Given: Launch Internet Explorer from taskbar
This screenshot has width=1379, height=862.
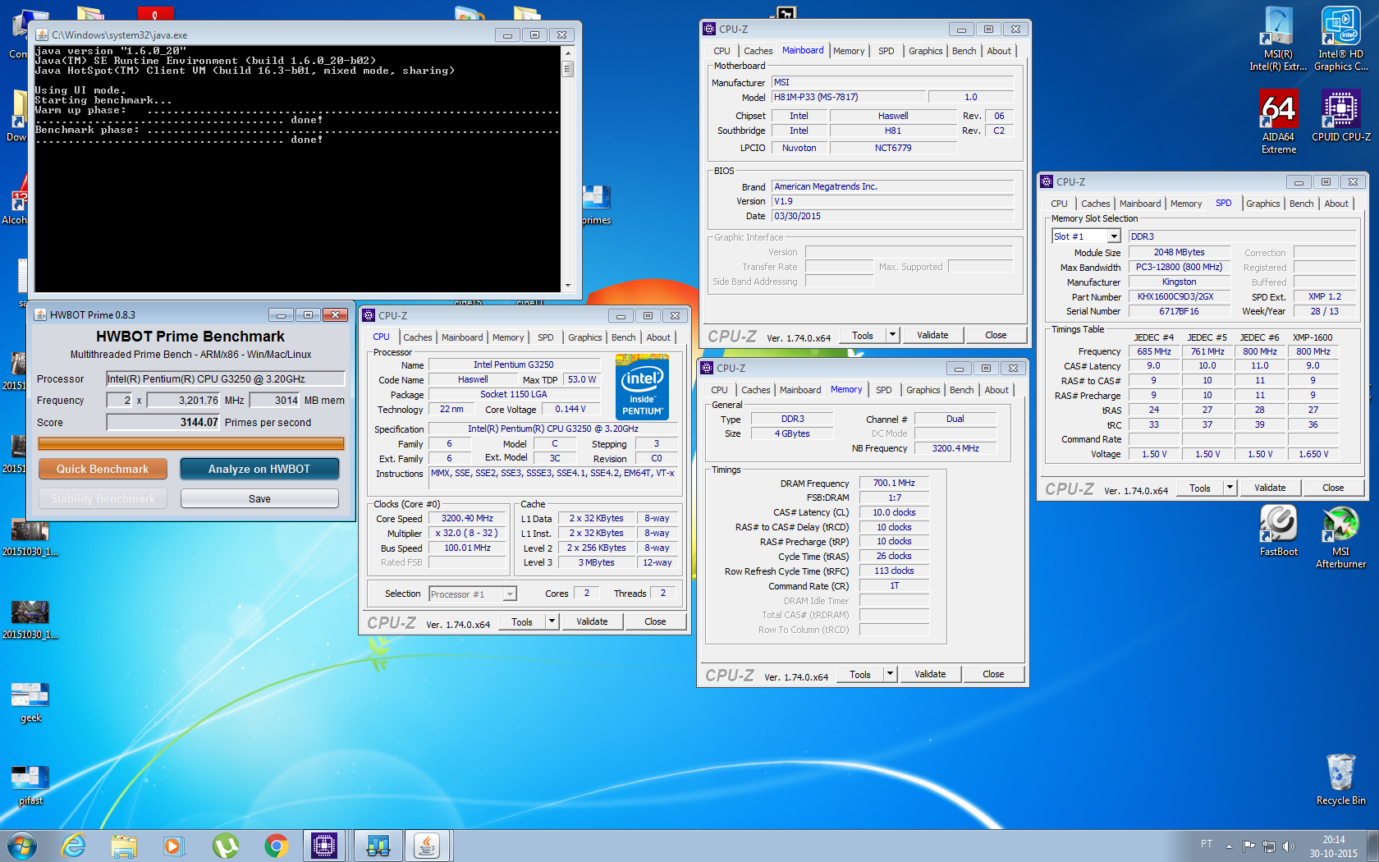Looking at the screenshot, I should pyautogui.click(x=74, y=846).
